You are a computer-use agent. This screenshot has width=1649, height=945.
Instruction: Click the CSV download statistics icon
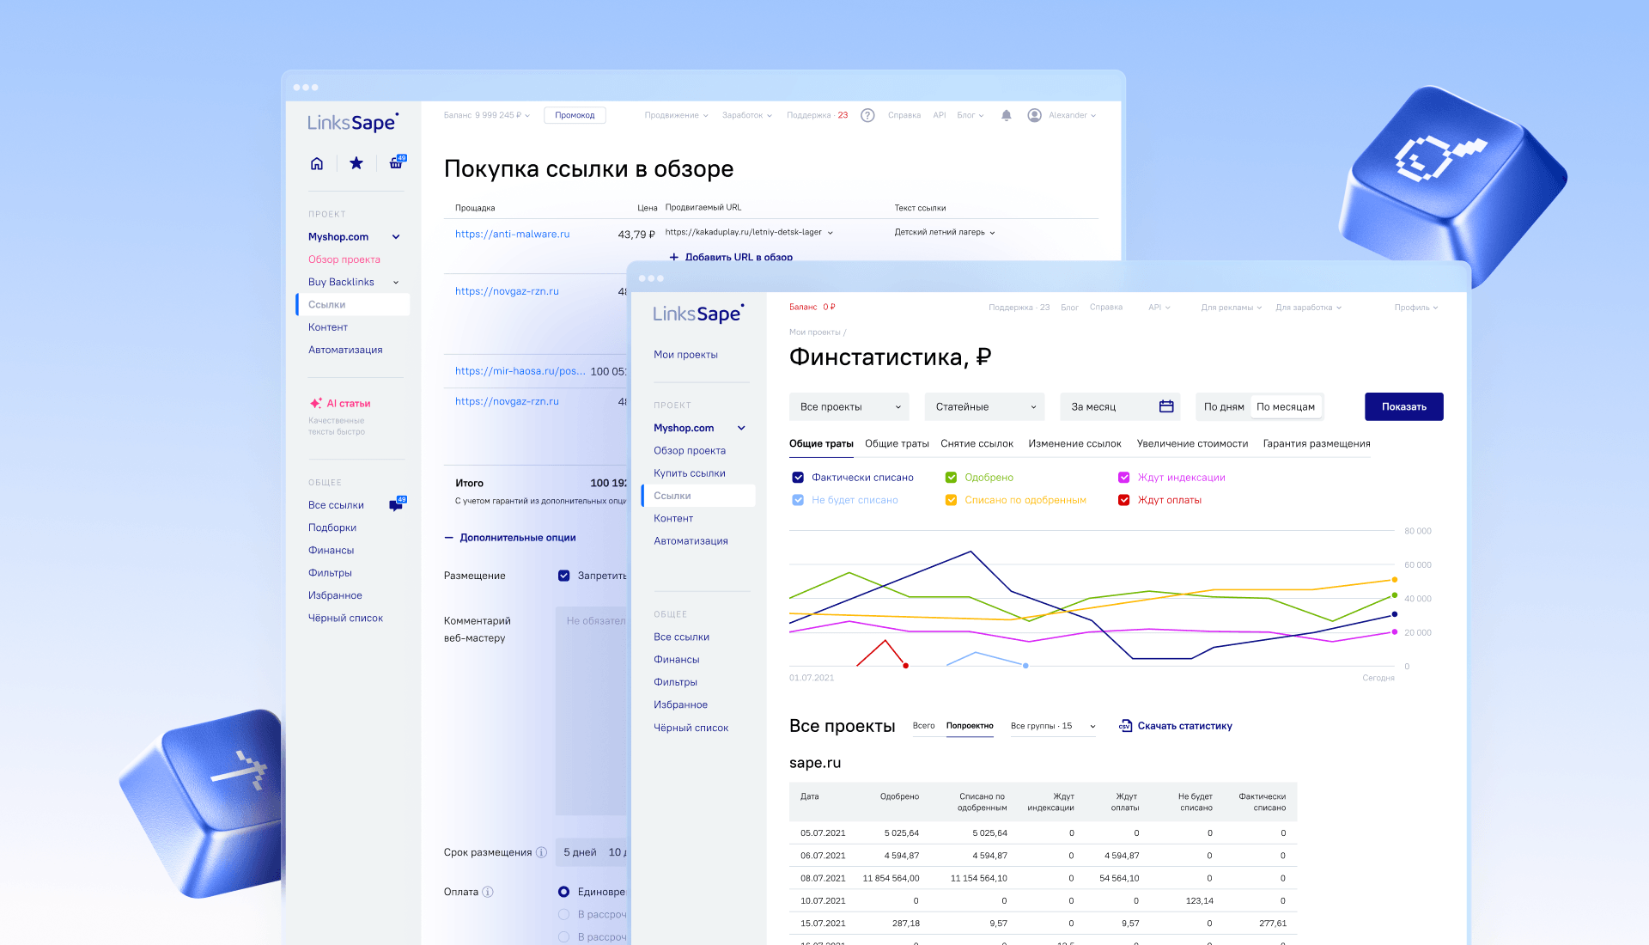coord(1125,726)
